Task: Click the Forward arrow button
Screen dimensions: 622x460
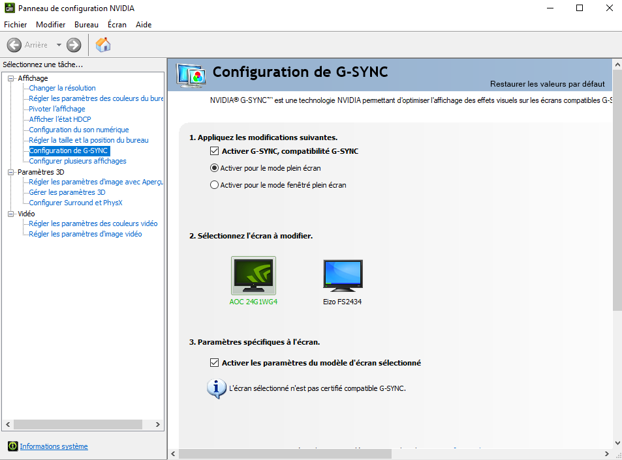Action: point(74,45)
